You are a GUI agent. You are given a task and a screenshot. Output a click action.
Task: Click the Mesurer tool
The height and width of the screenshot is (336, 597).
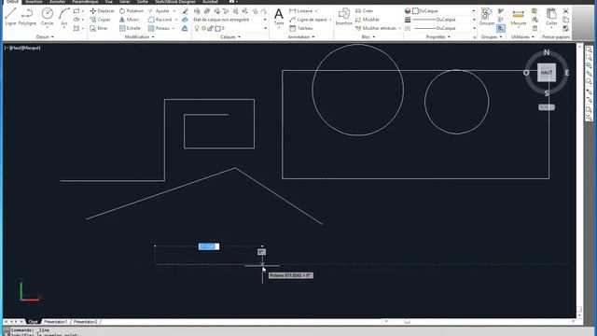coord(519,17)
